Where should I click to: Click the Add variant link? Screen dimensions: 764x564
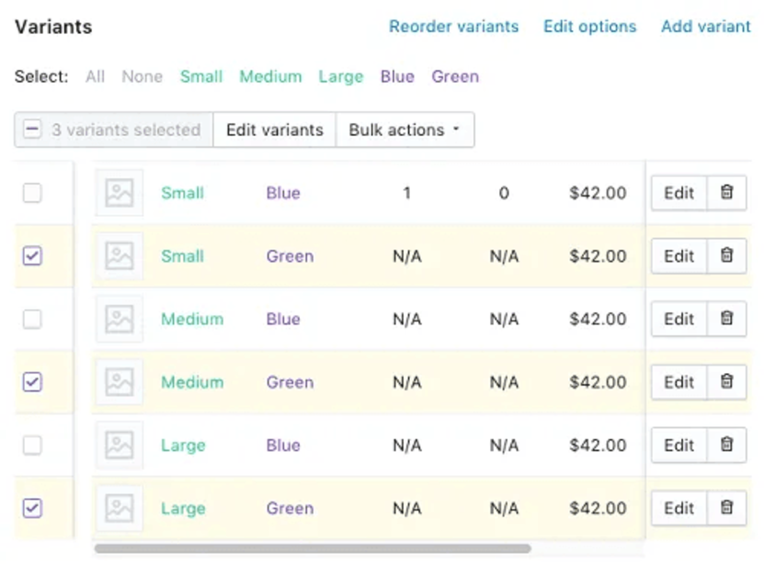pyautogui.click(x=705, y=27)
